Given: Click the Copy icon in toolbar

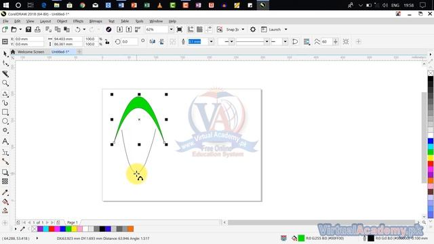Looking at the screenshot, I should 58,29.
